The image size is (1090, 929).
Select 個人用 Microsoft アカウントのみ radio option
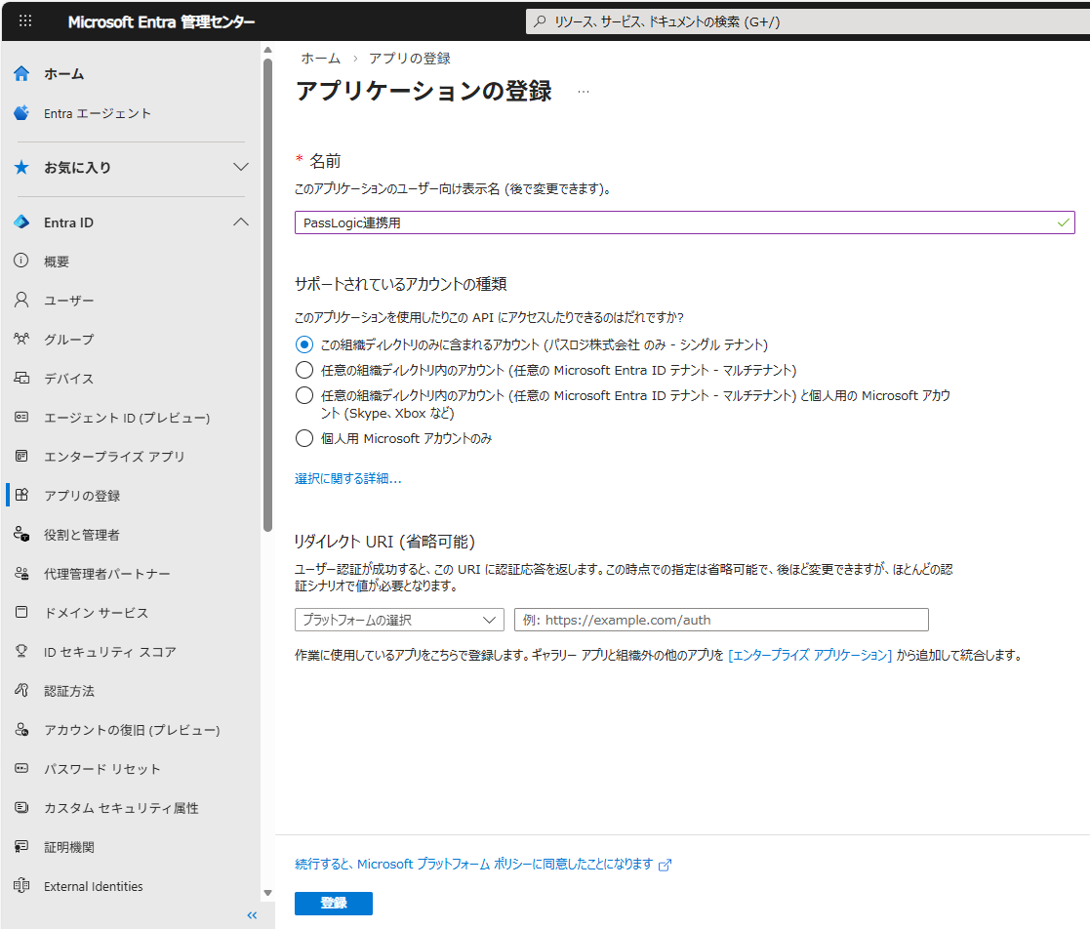tap(303, 438)
